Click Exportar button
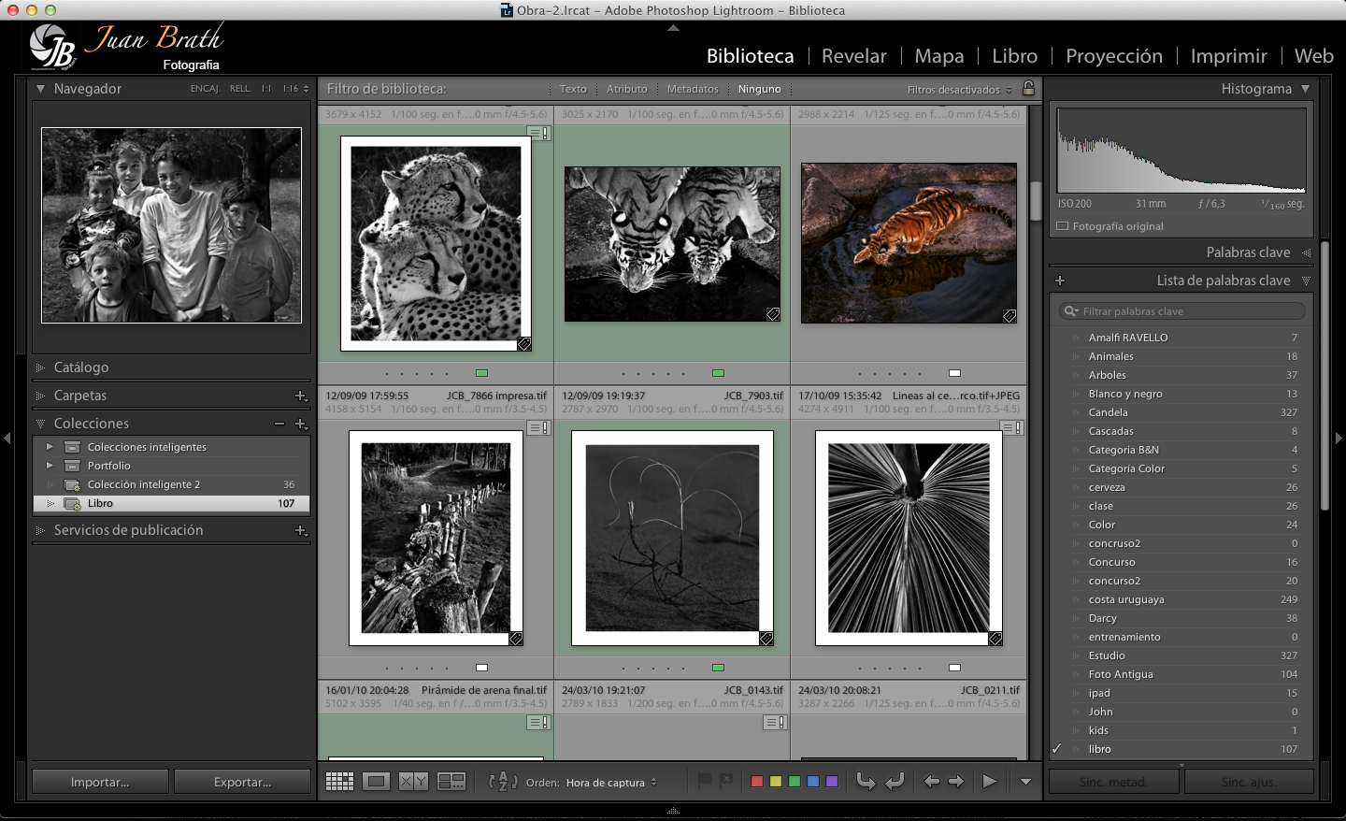The height and width of the screenshot is (821, 1346). (x=242, y=782)
